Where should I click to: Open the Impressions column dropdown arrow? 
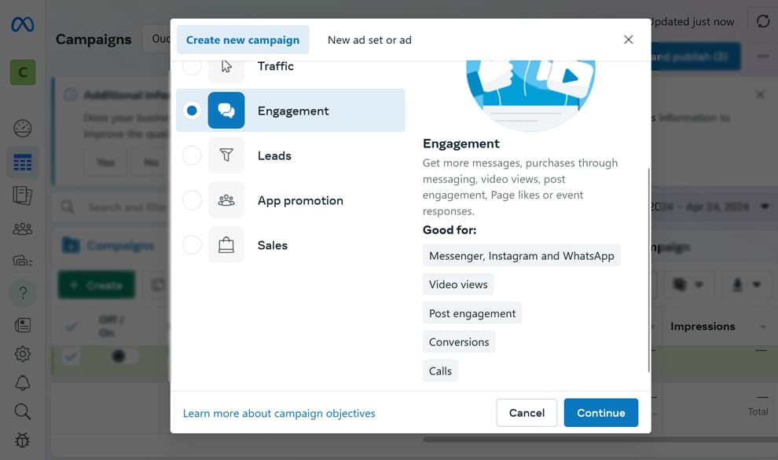coord(763,327)
